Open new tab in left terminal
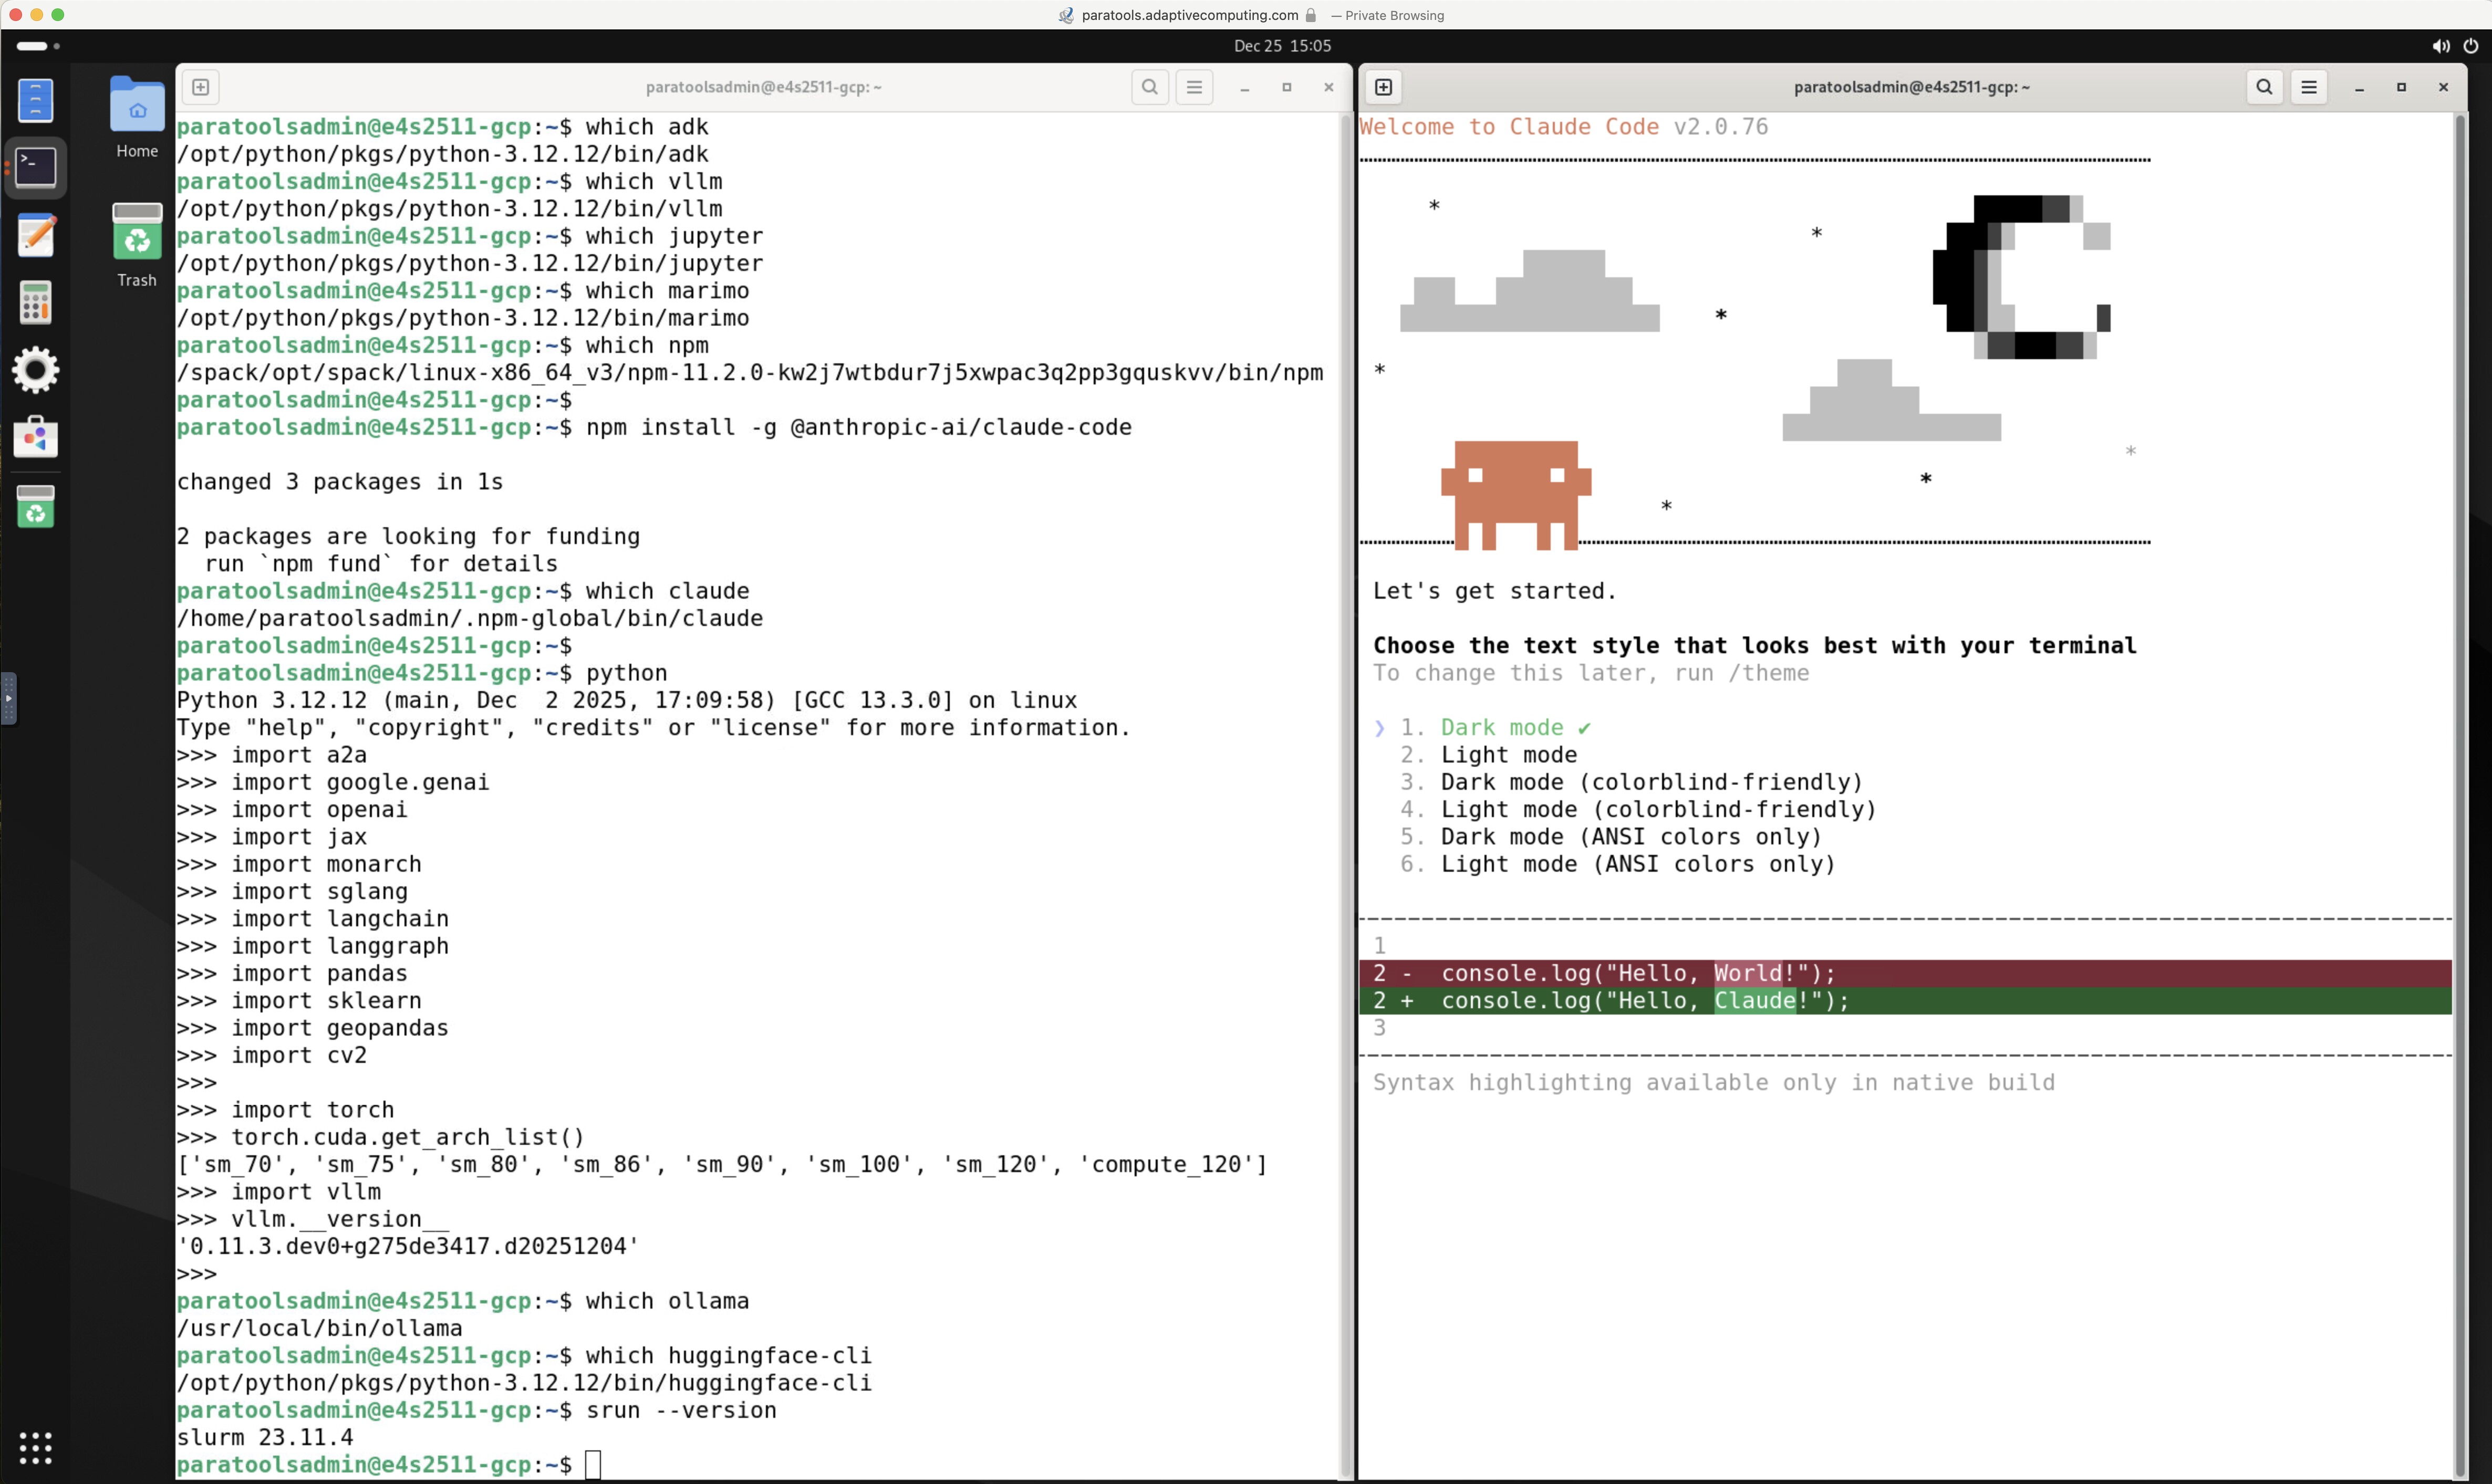This screenshot has width=2492, height=1484. click(x=201, y=87)
